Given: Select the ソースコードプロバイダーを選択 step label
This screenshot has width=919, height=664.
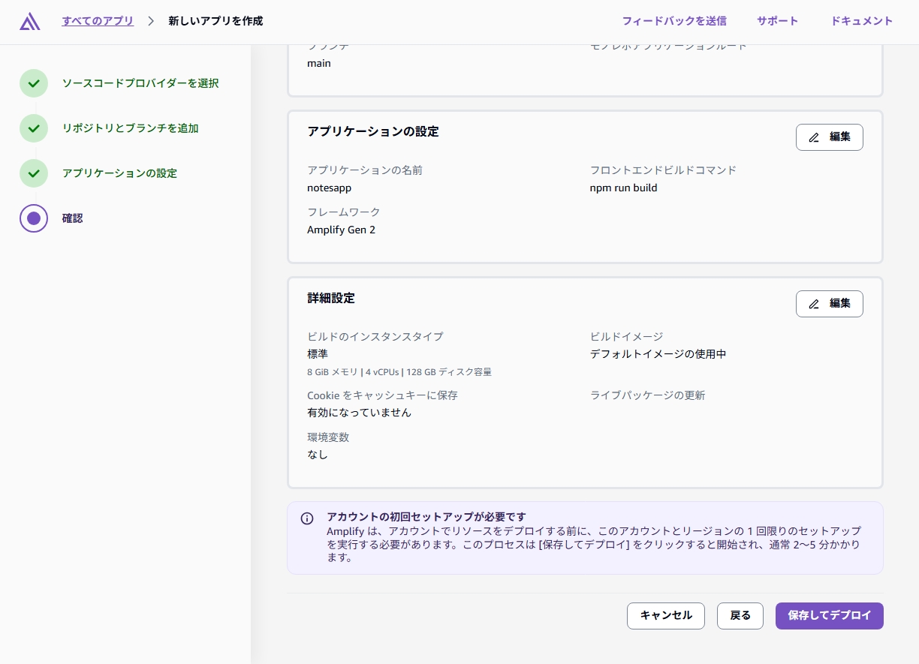Looking at the screenshot, I should (x=140, y=83).
